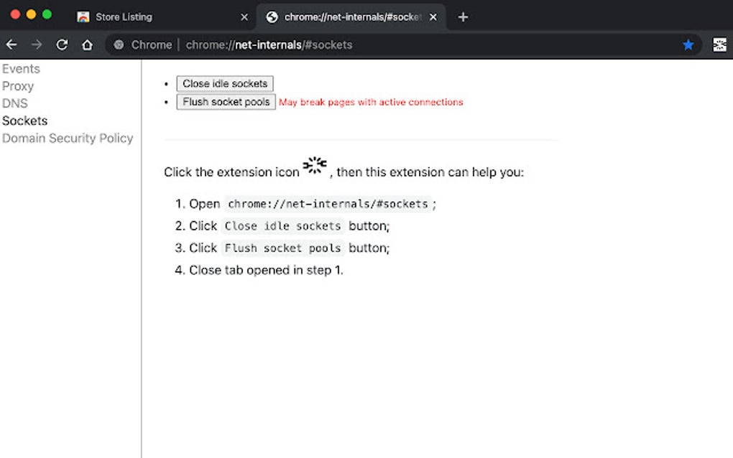733x458 pixels.
Task: Close the Store Listing tab
Action: pos(244,17)
